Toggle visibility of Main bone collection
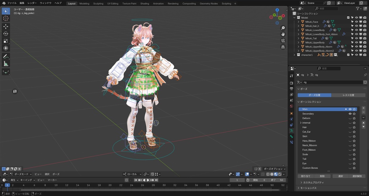Image resolution: width=369 pixels, height=196 pixels. click(x=350, y=109)
